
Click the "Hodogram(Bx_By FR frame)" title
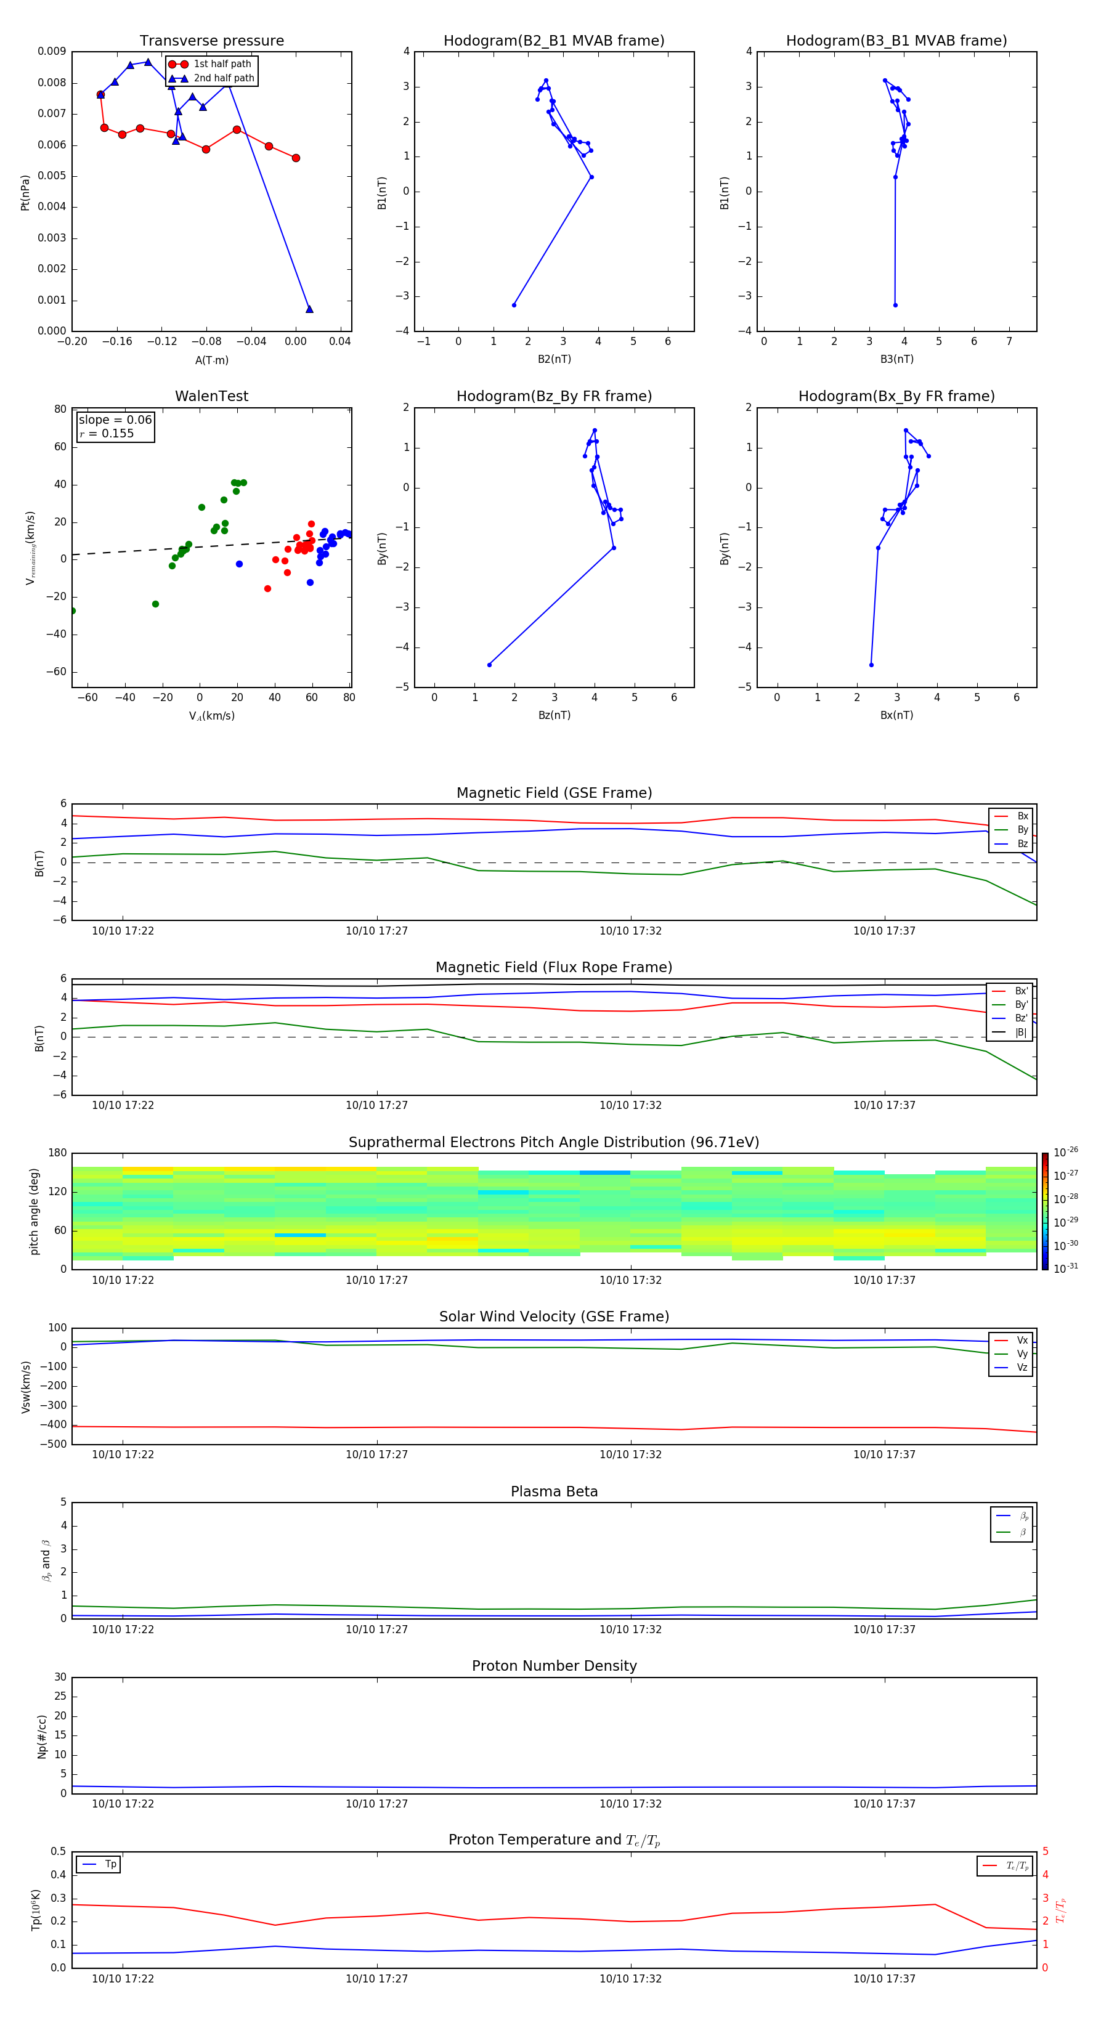point(896,396)
